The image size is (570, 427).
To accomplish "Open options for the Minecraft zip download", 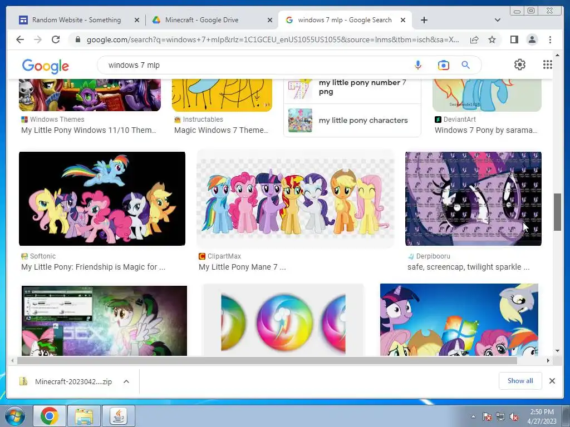I will pos(126,381).
